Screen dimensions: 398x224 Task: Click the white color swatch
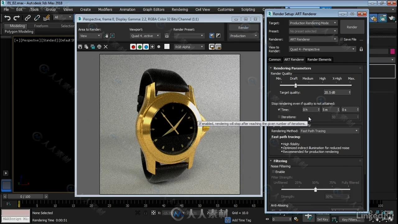tap(167, 47)
